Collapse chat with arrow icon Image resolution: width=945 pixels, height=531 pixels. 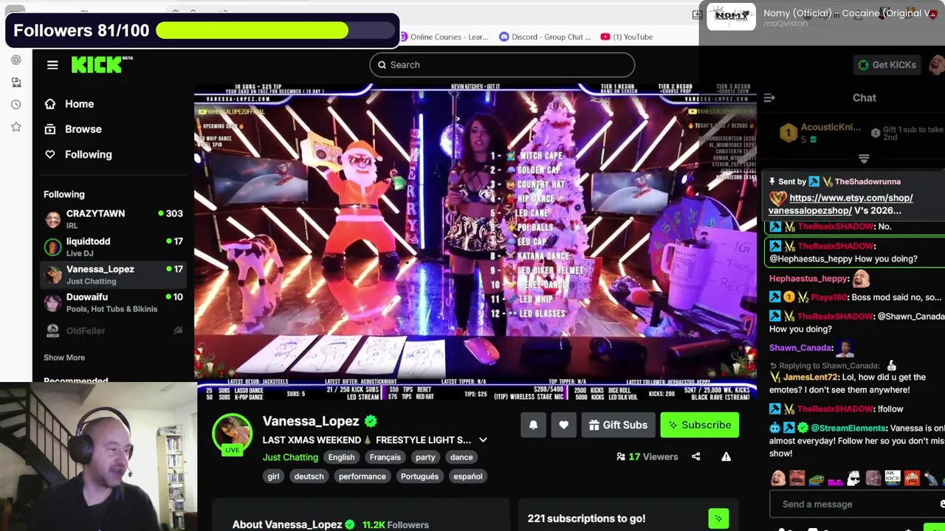pyautogui.click(x=769, y=97)
